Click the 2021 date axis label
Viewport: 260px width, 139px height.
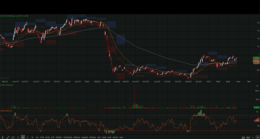pyautogui.click(x=209, y=81)
